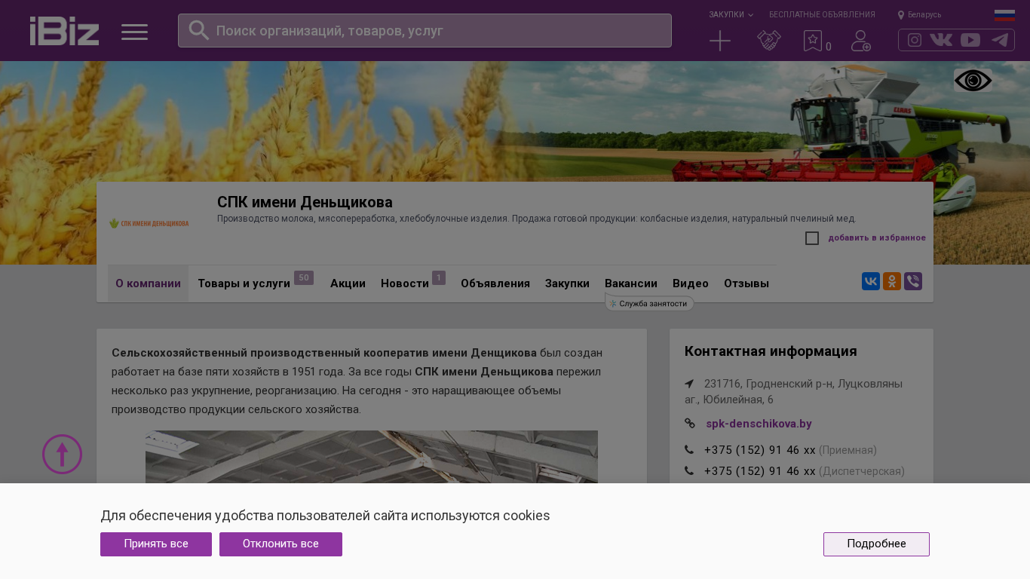Screen dimensions: 1030x579
Task: Share the company page on VK
Action: coord(871,281)
